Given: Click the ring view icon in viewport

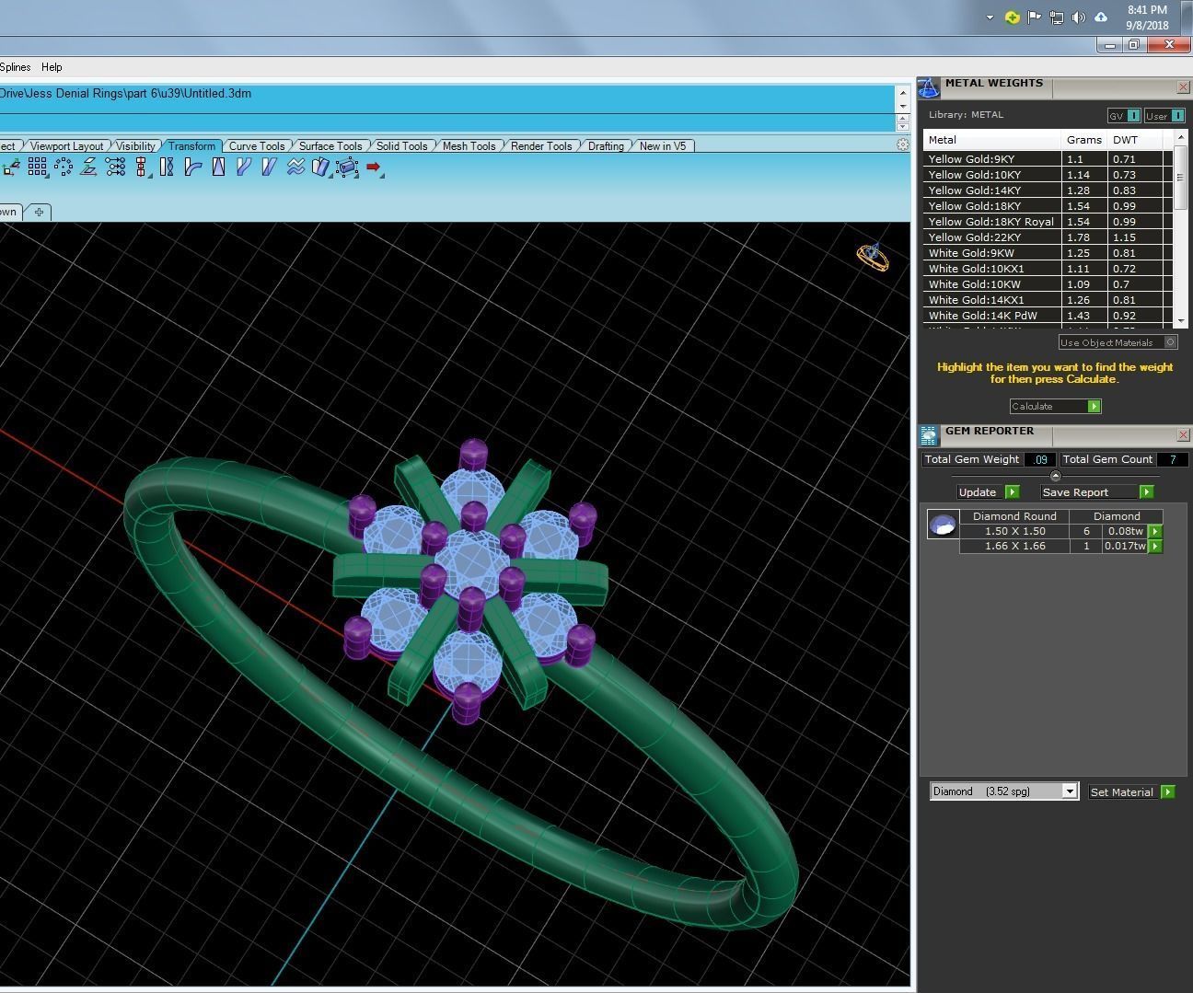Looking at the screenshot, I should pos(873,257).
